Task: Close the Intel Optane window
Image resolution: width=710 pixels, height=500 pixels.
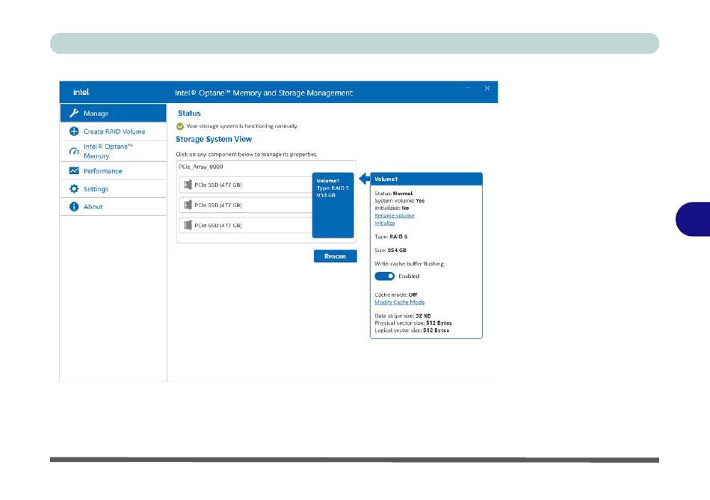Action: click(487, 88)
